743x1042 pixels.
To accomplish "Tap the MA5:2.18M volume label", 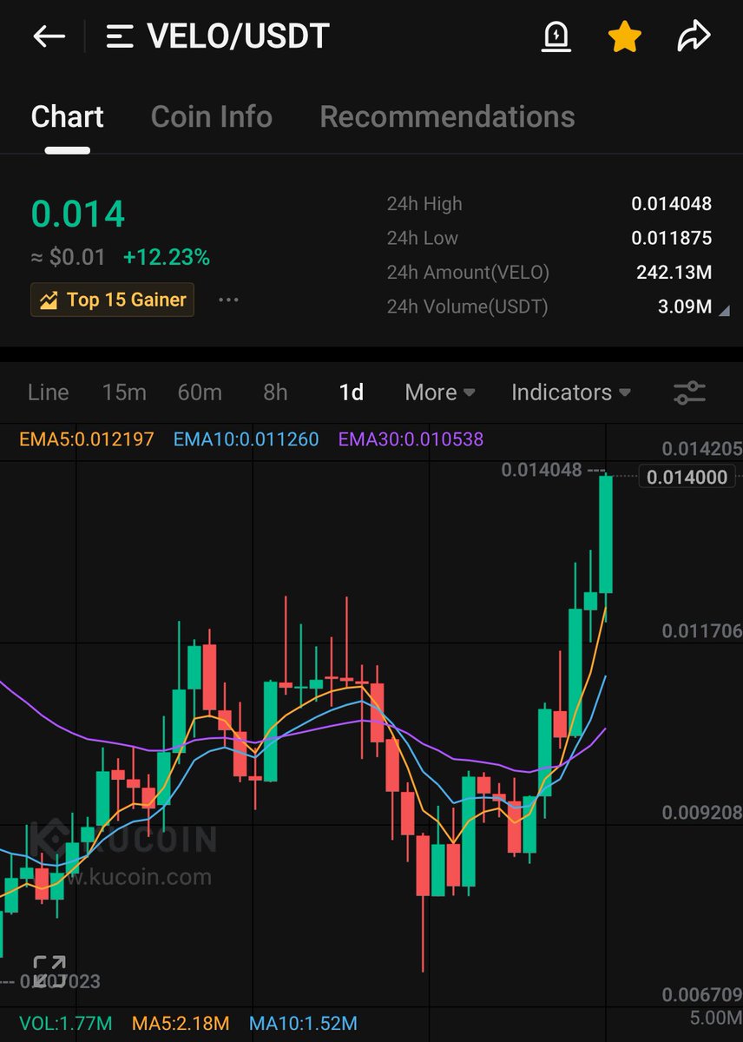I will pos(181,1024).
